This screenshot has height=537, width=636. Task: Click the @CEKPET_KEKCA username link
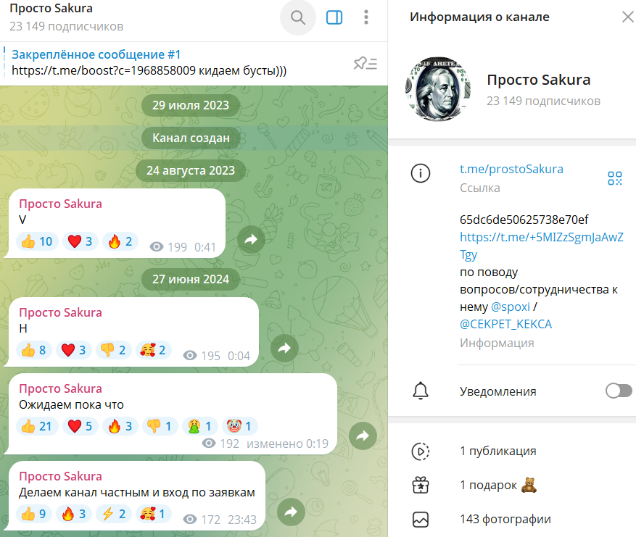[505, 323]
